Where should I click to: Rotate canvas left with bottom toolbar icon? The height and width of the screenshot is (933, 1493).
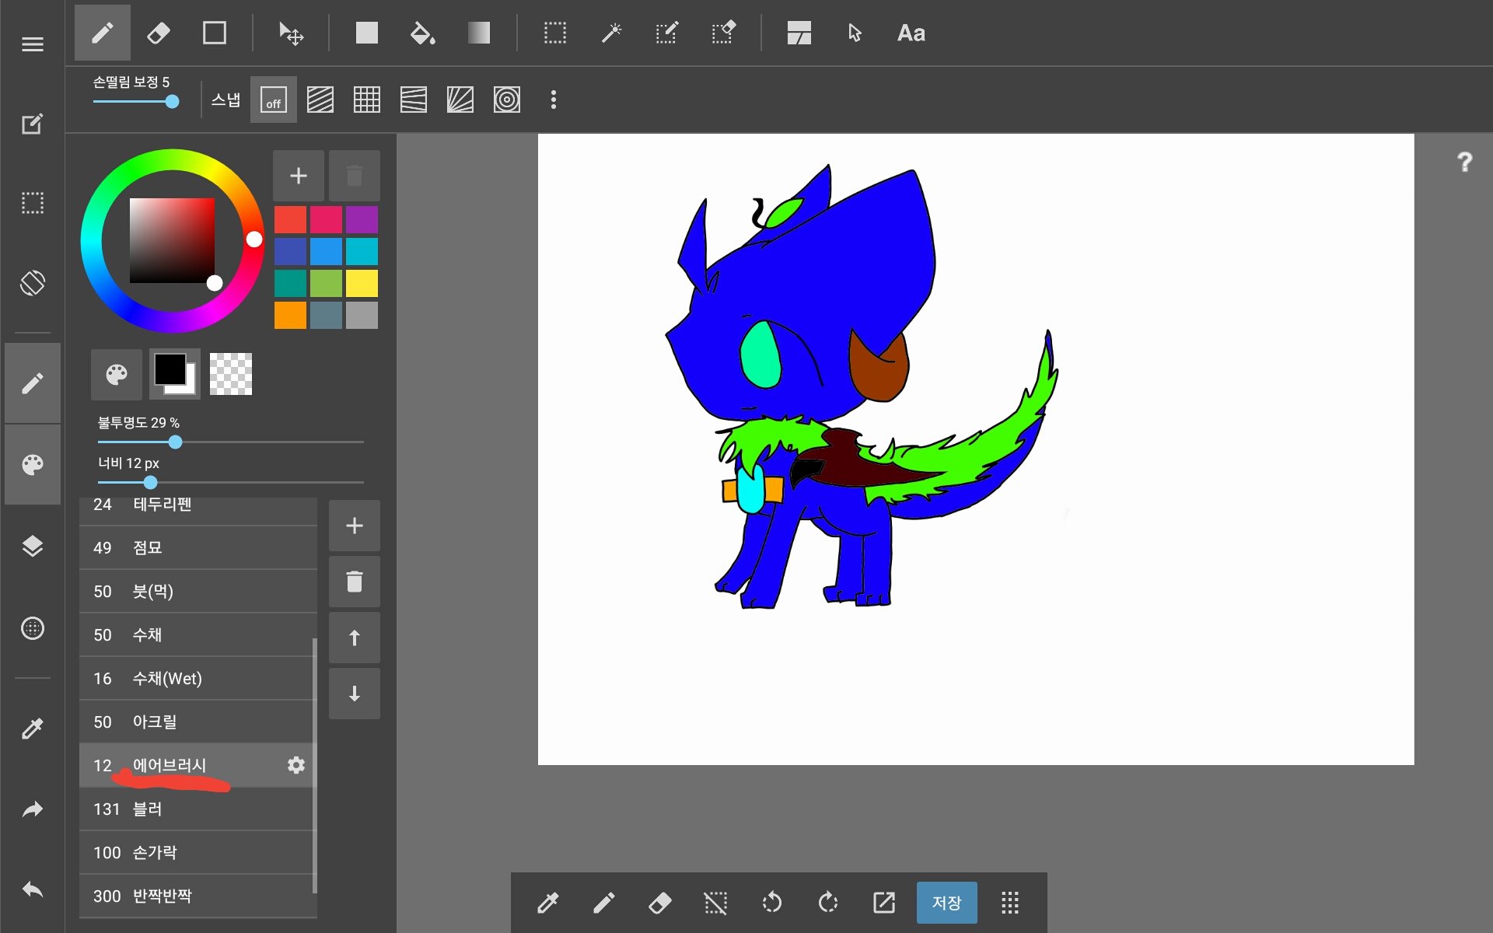click(771, 903)
